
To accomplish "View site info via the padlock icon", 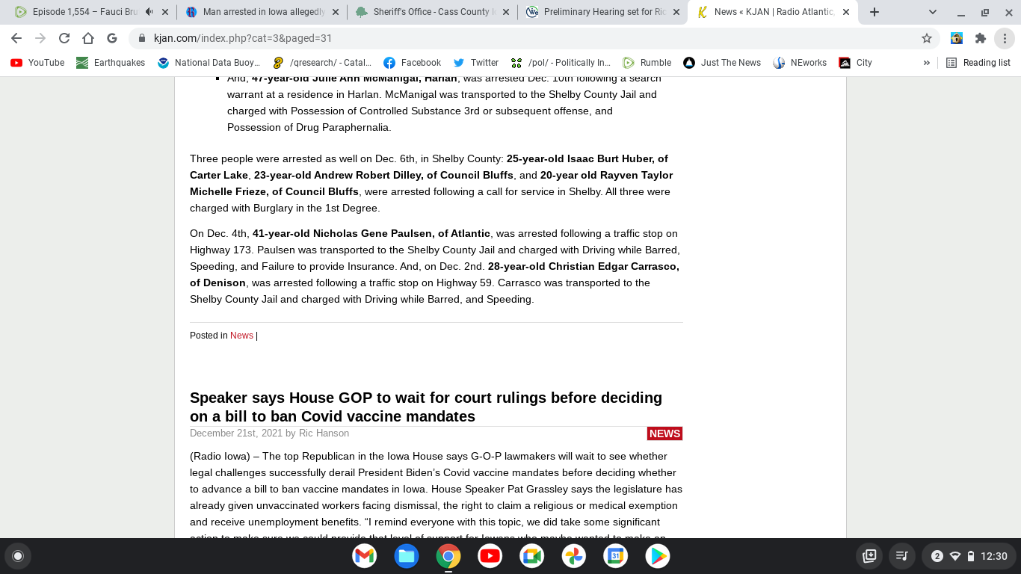I will tap(142, 38).
